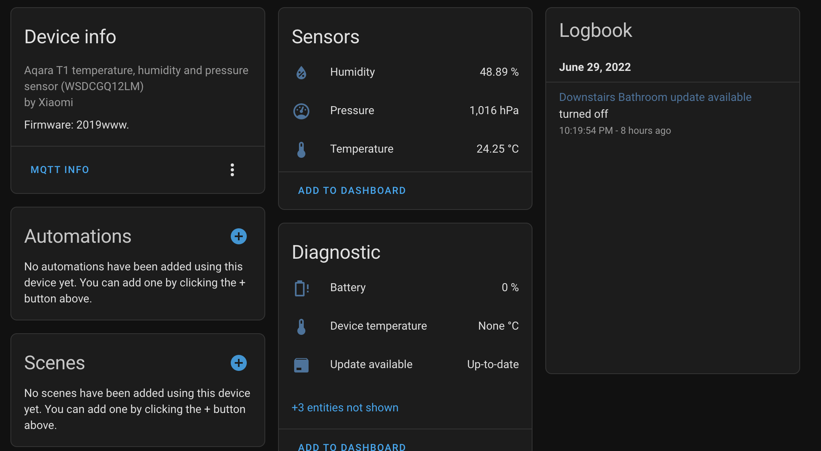821x451 pixels.
Task: Open Downstairs Bathroom update available log entry
Action: (x=655, y=97)
